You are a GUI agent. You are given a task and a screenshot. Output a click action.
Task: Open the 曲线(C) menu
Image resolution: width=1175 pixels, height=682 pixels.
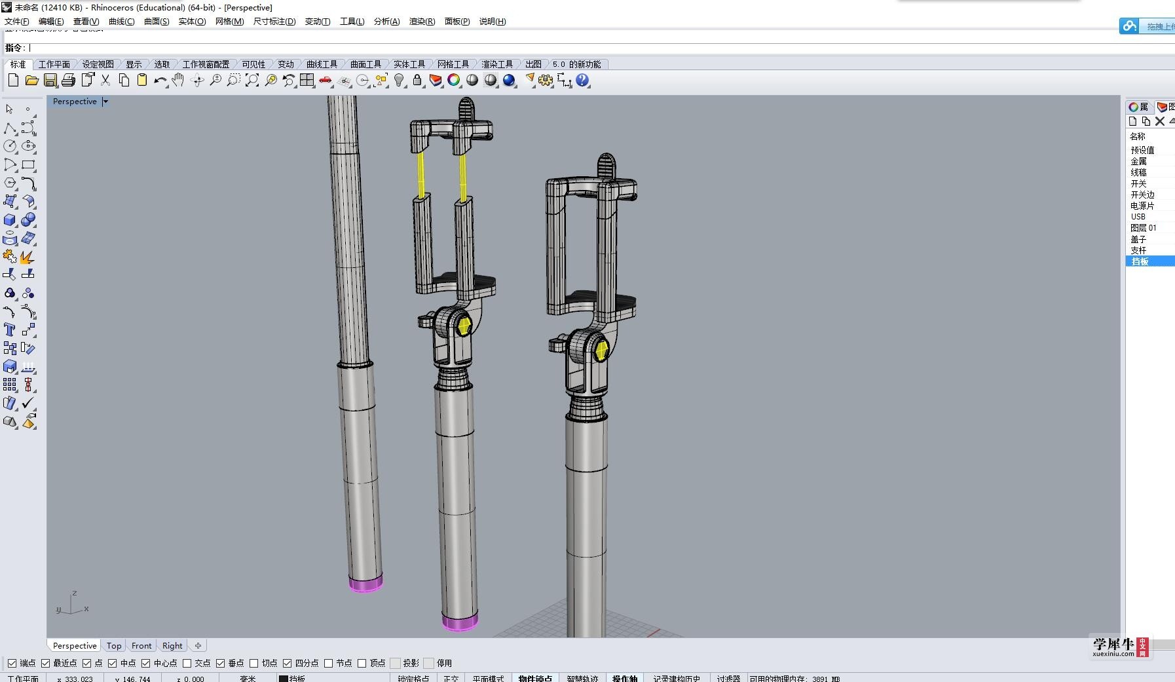pos(121,22)
